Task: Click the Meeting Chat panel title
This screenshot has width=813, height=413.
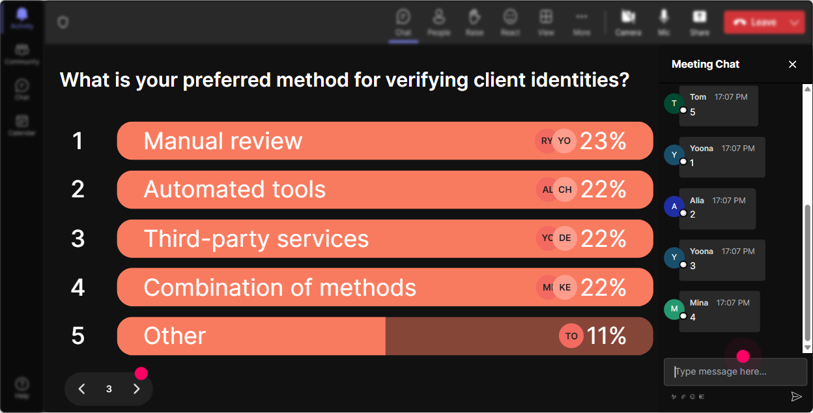Action: pos(706,64)
